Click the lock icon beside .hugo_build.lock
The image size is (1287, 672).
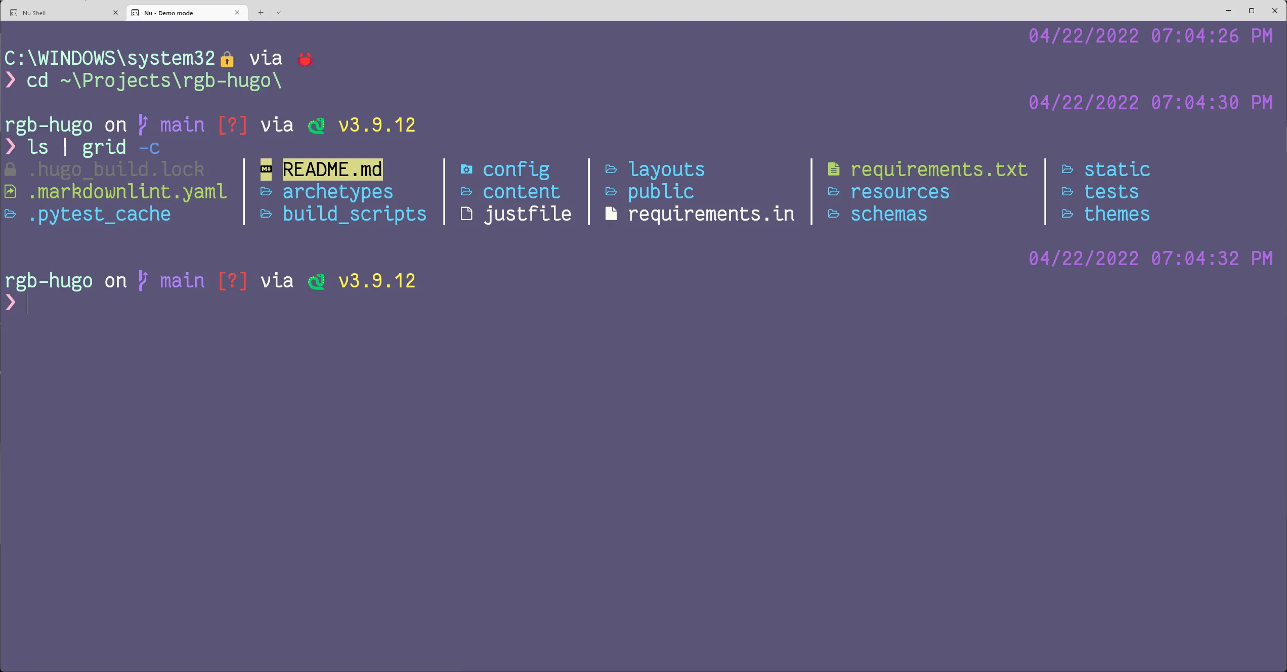(10, 170)
